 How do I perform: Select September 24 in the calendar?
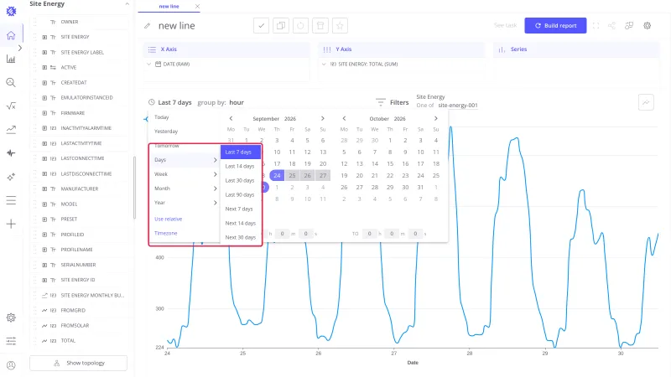[277, 175]
